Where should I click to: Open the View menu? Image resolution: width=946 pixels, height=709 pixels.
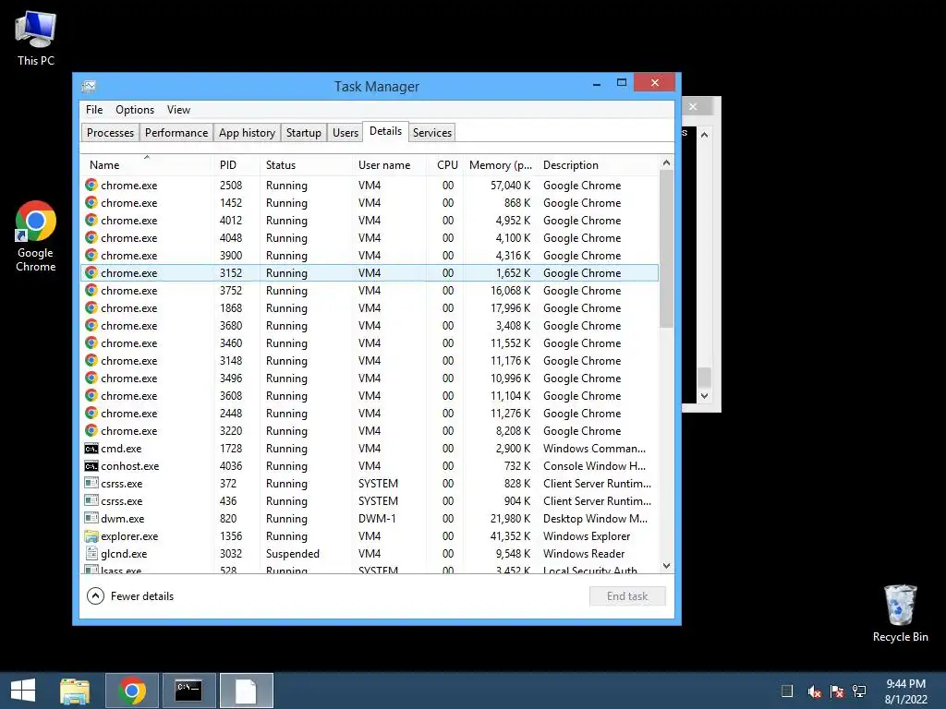(178, 110)
